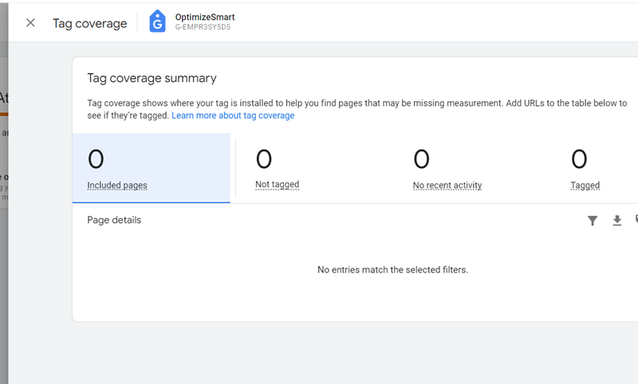Click the OptimizeSmart tag name

pyautogui.click(x=205, y=17)
